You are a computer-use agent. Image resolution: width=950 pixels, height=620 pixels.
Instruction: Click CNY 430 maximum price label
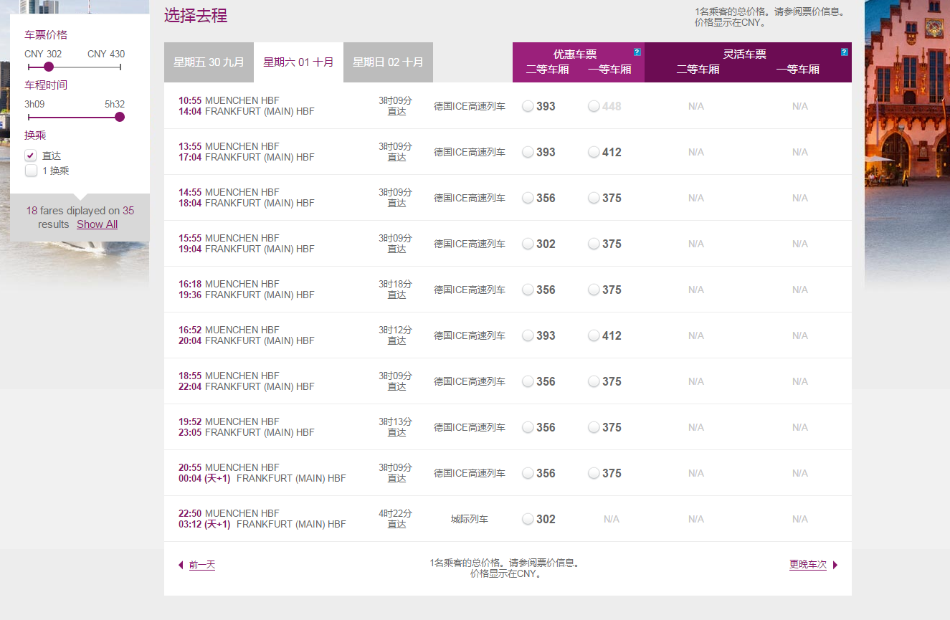(x=106, y=54)
